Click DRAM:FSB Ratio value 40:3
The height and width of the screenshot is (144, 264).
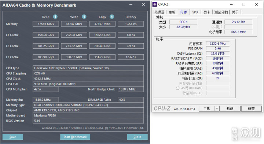(131, 100)
